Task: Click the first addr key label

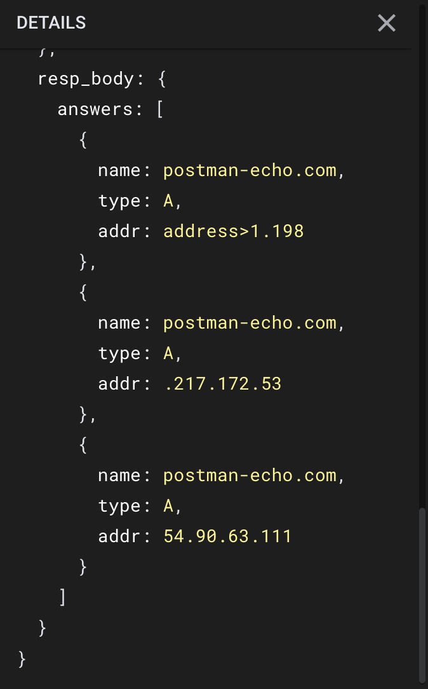Action: pyautogui.click(x=121, y=231)
